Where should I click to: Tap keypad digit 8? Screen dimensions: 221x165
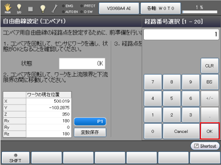pos(172,82)
